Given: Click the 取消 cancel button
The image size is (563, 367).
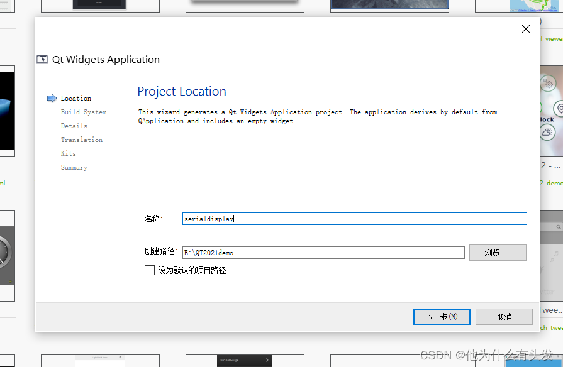Looking at the screenshot, I should pos(504,317).
